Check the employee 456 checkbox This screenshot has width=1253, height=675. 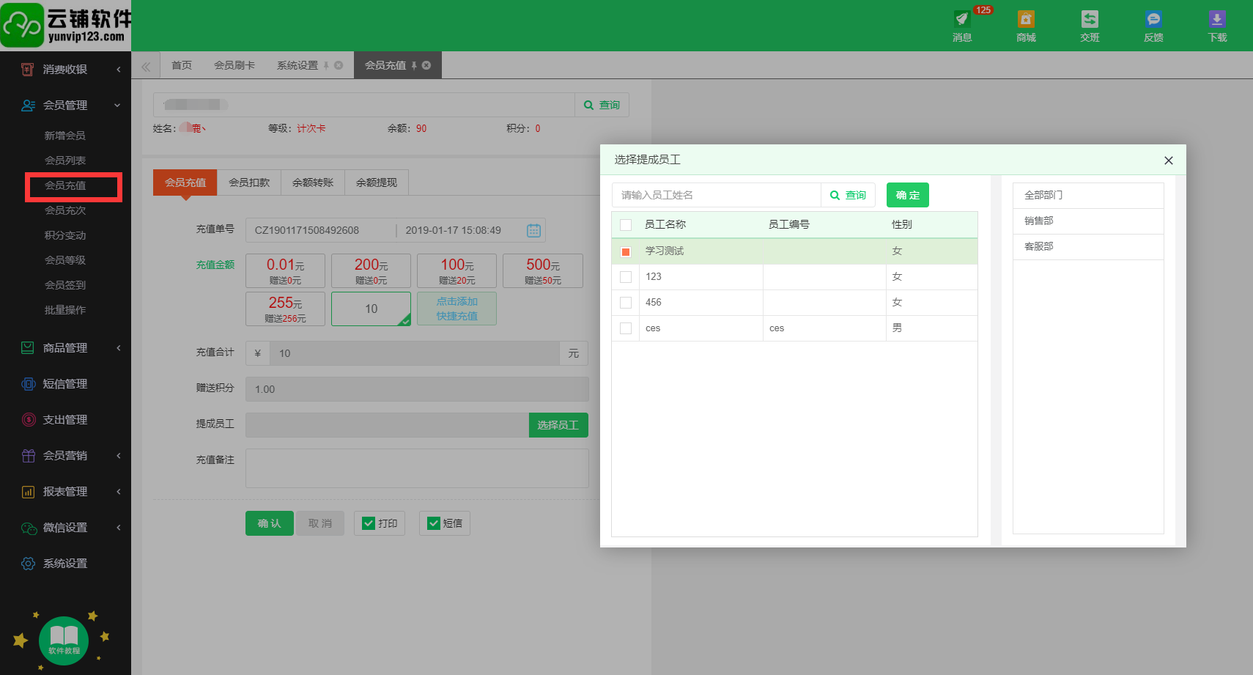pos(626,303)
